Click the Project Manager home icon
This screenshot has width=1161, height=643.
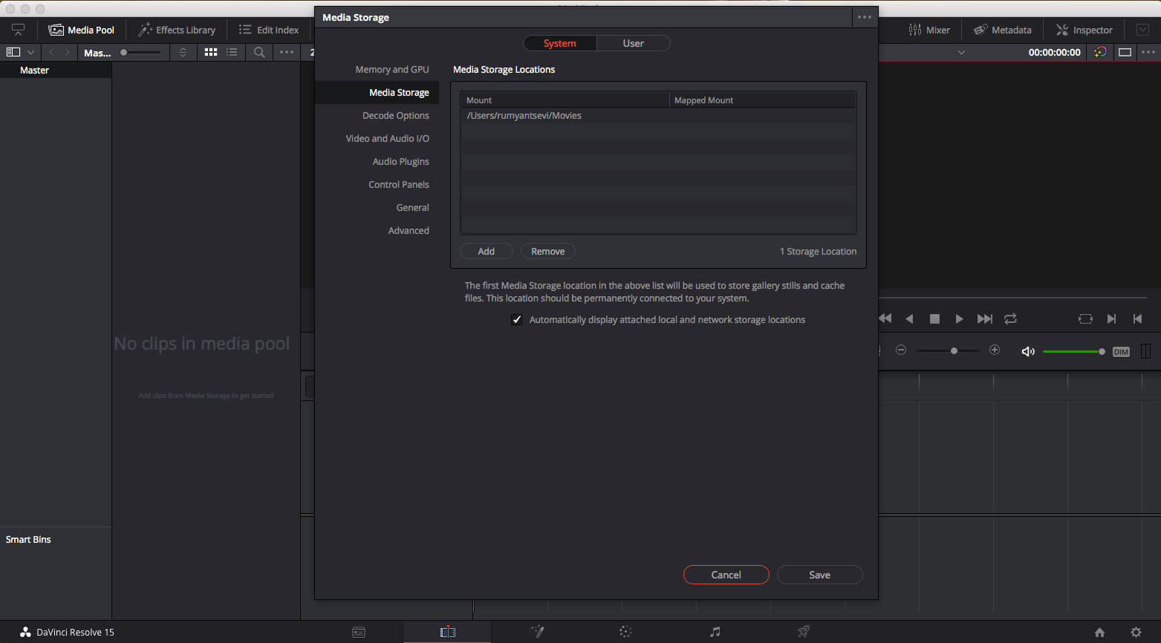1099,633
